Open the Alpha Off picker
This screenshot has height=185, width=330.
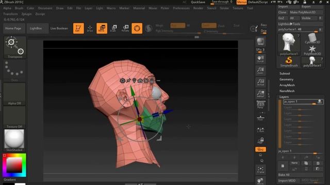coord(14,94)
